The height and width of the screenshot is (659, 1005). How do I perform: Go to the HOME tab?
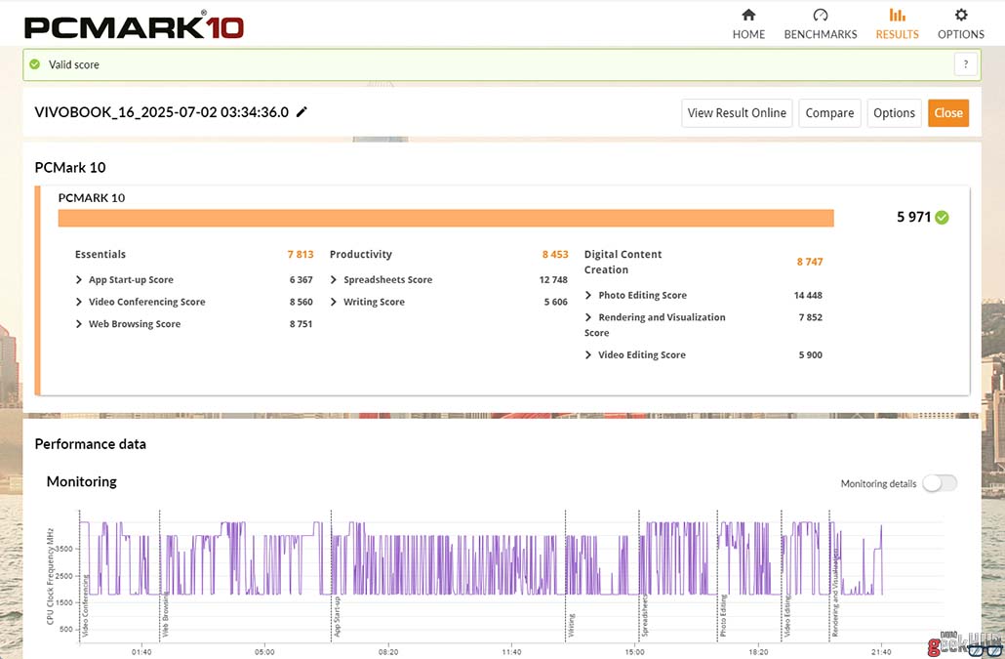748,24
